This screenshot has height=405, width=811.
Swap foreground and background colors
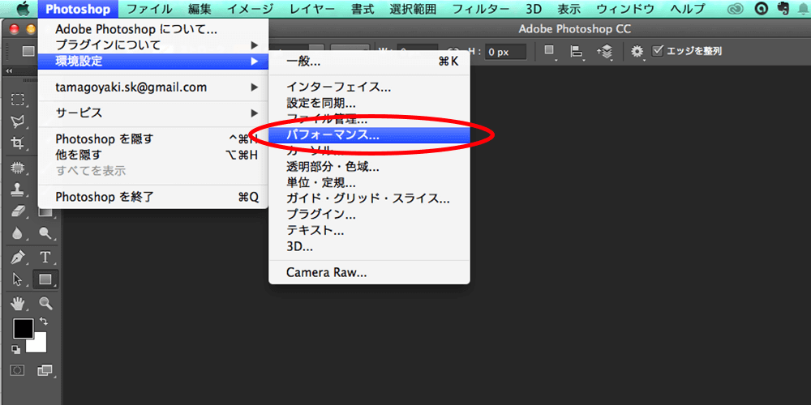tap(44, 322)
